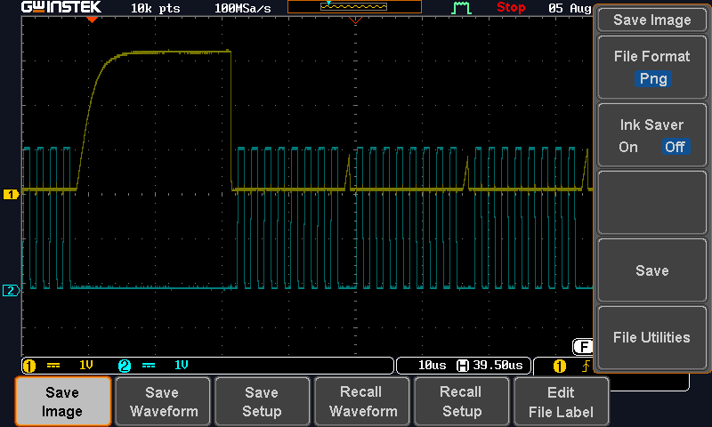Click channel 2 vertical scale 1V
The image size is (712, 427).
point(182,366)
